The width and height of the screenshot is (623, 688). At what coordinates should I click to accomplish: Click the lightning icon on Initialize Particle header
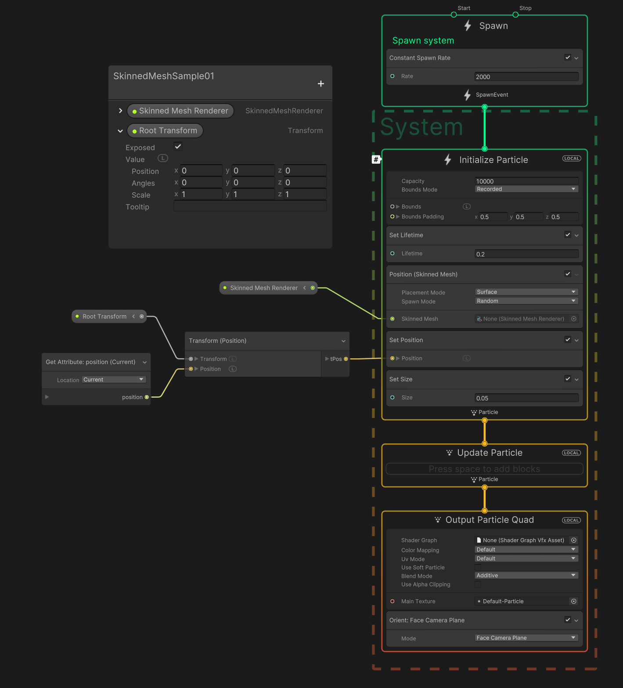point(447,160)
